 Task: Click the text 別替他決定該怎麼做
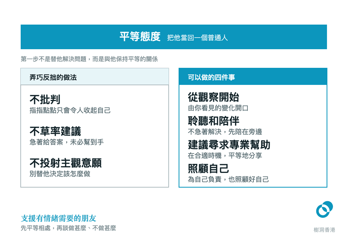coord(60,174)
